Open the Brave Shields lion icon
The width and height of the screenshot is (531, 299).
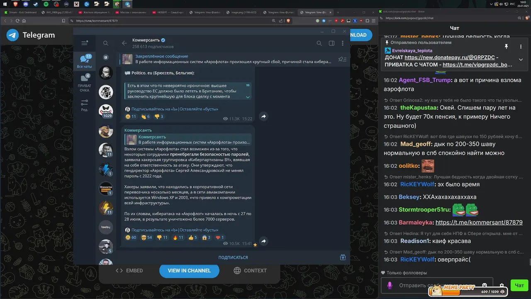coord(289,21)
